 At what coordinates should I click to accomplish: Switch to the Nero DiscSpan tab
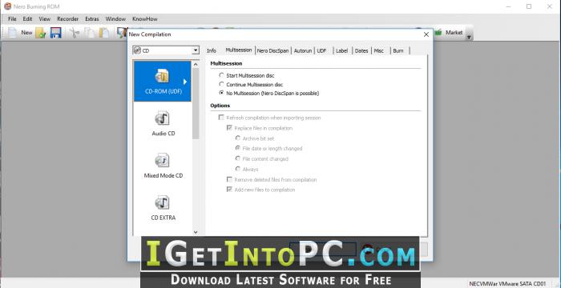pyautogui.click(x=272, y=50)
